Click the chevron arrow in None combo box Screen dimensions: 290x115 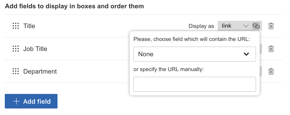(246, 54)
